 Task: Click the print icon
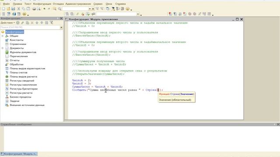pos(34,9)
